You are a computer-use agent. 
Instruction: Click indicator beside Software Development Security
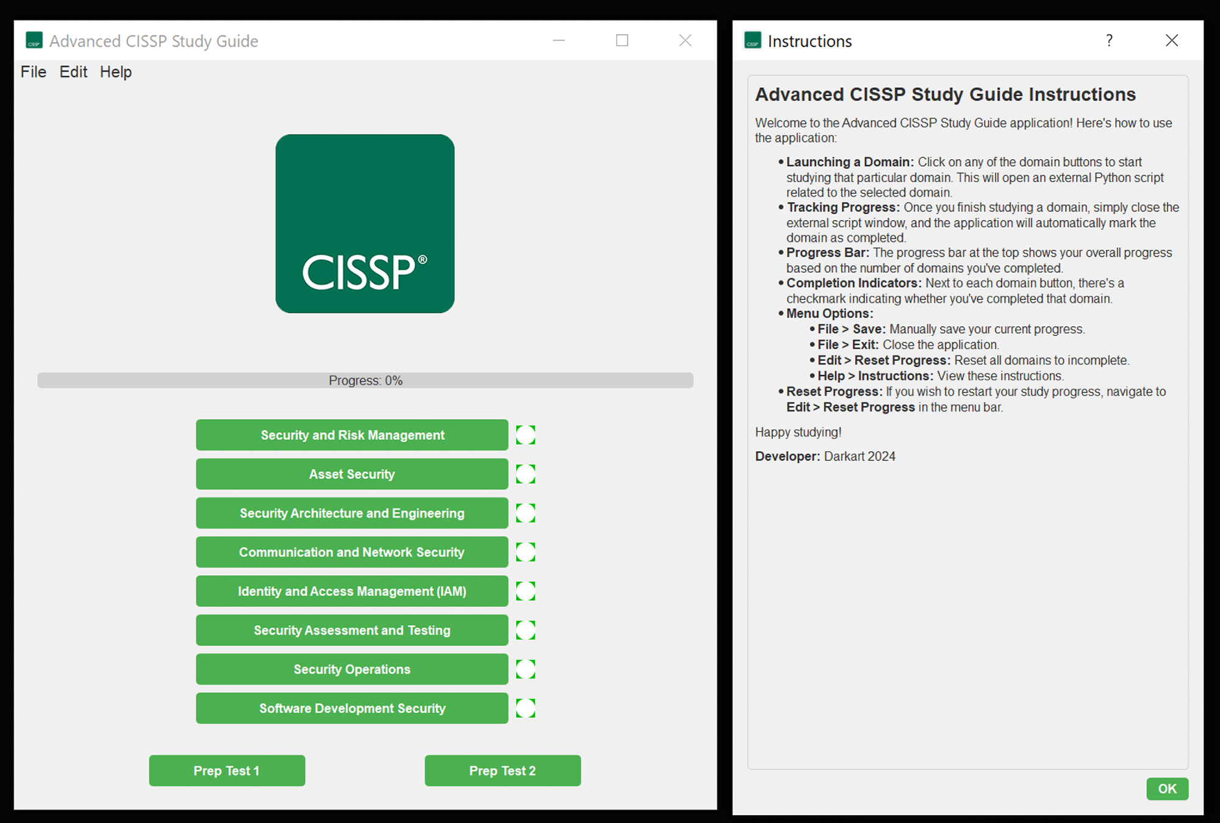[526, 708]
